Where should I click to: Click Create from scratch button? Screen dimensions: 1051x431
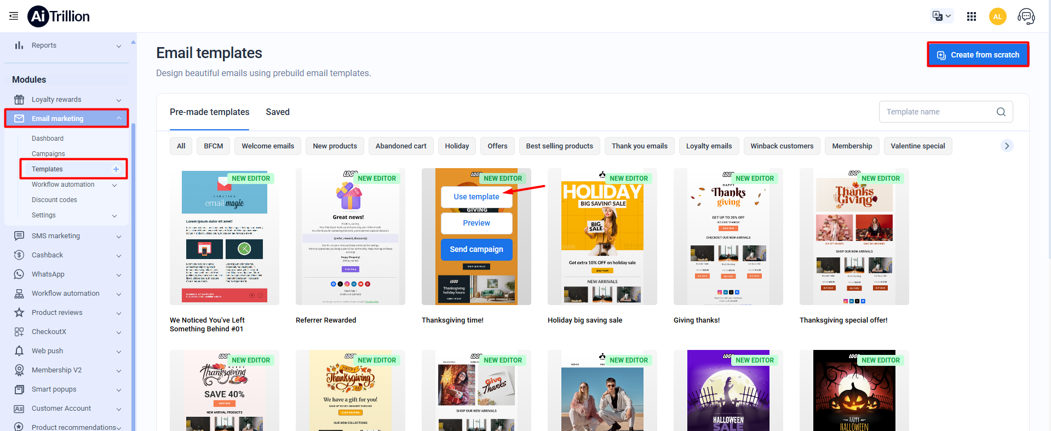(x=978, y=55)
